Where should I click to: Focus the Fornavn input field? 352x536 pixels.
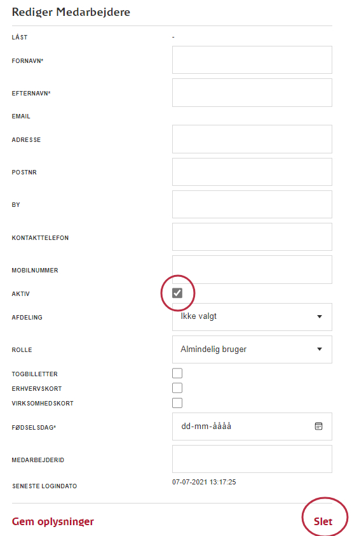coord(252,60)
